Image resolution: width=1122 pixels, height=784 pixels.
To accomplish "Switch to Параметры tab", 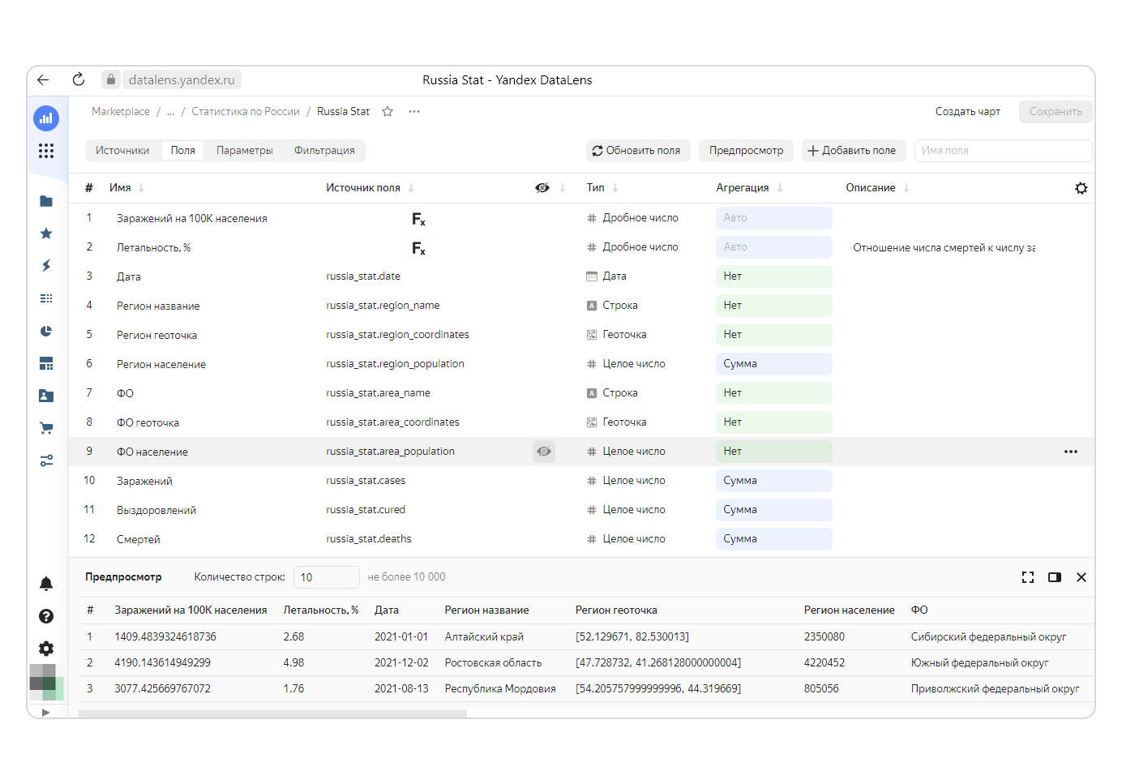I will point(245,151).
